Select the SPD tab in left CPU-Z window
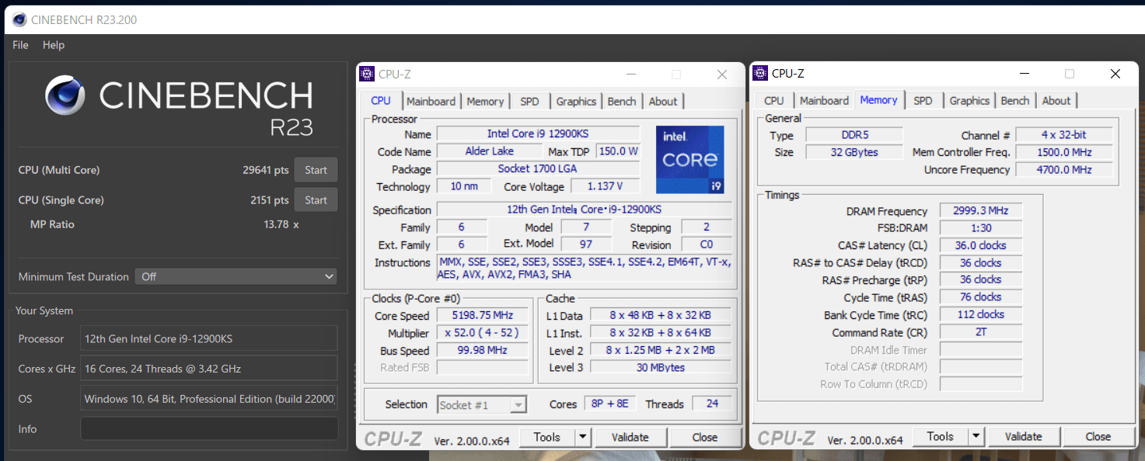Viewport: 1145px width, 461px height. coord(530,101)
